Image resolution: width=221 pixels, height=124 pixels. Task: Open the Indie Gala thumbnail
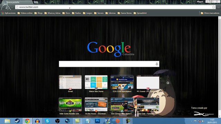[x=148, y=104]
